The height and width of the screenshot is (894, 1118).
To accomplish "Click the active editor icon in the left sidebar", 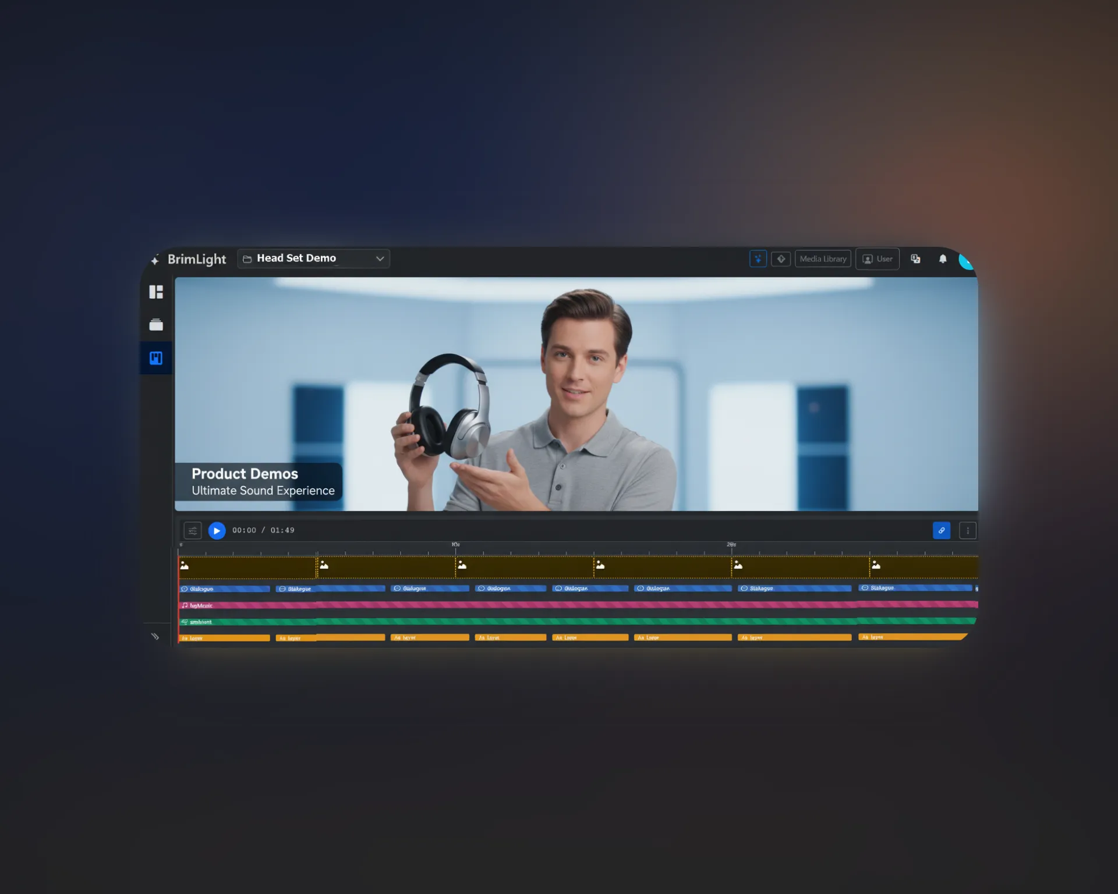I will pos(155,357).
